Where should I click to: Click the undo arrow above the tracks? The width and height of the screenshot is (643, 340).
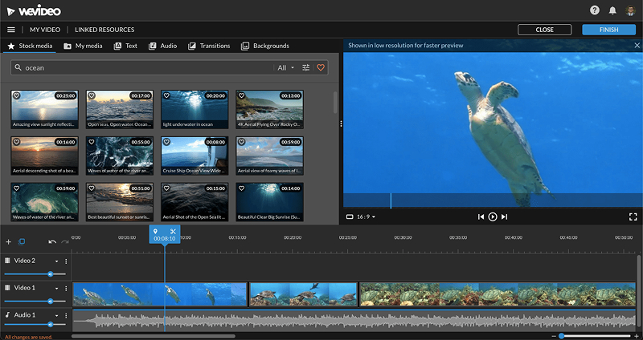tap(52, 241)
